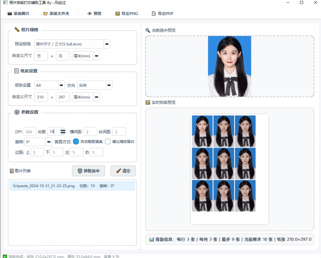Click the 份数 copies stepper control
This screenshot has width=321, height=258.
tap(63, 131)
